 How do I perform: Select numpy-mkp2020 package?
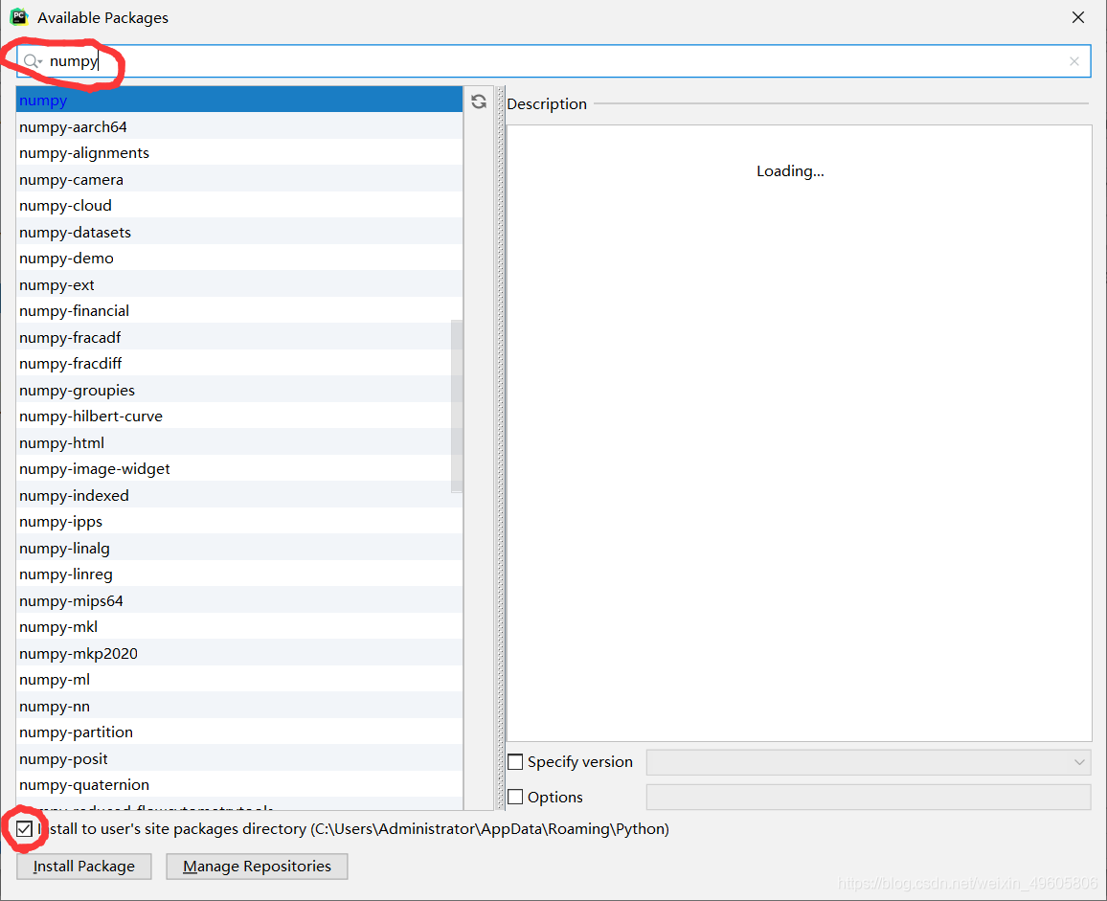click(x=239, y=654)
